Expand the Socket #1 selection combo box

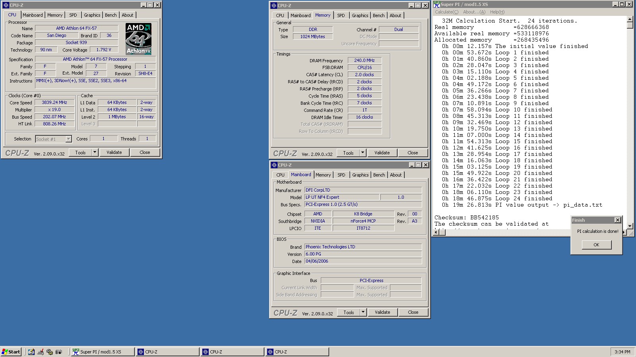click(x=68, y=139)
